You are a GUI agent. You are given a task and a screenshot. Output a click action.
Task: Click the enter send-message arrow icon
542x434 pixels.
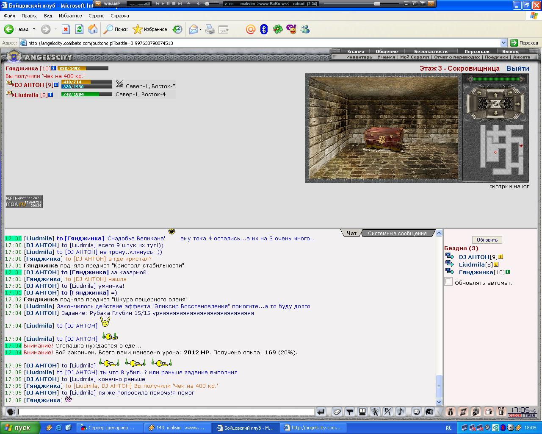[x=321, y=412]
